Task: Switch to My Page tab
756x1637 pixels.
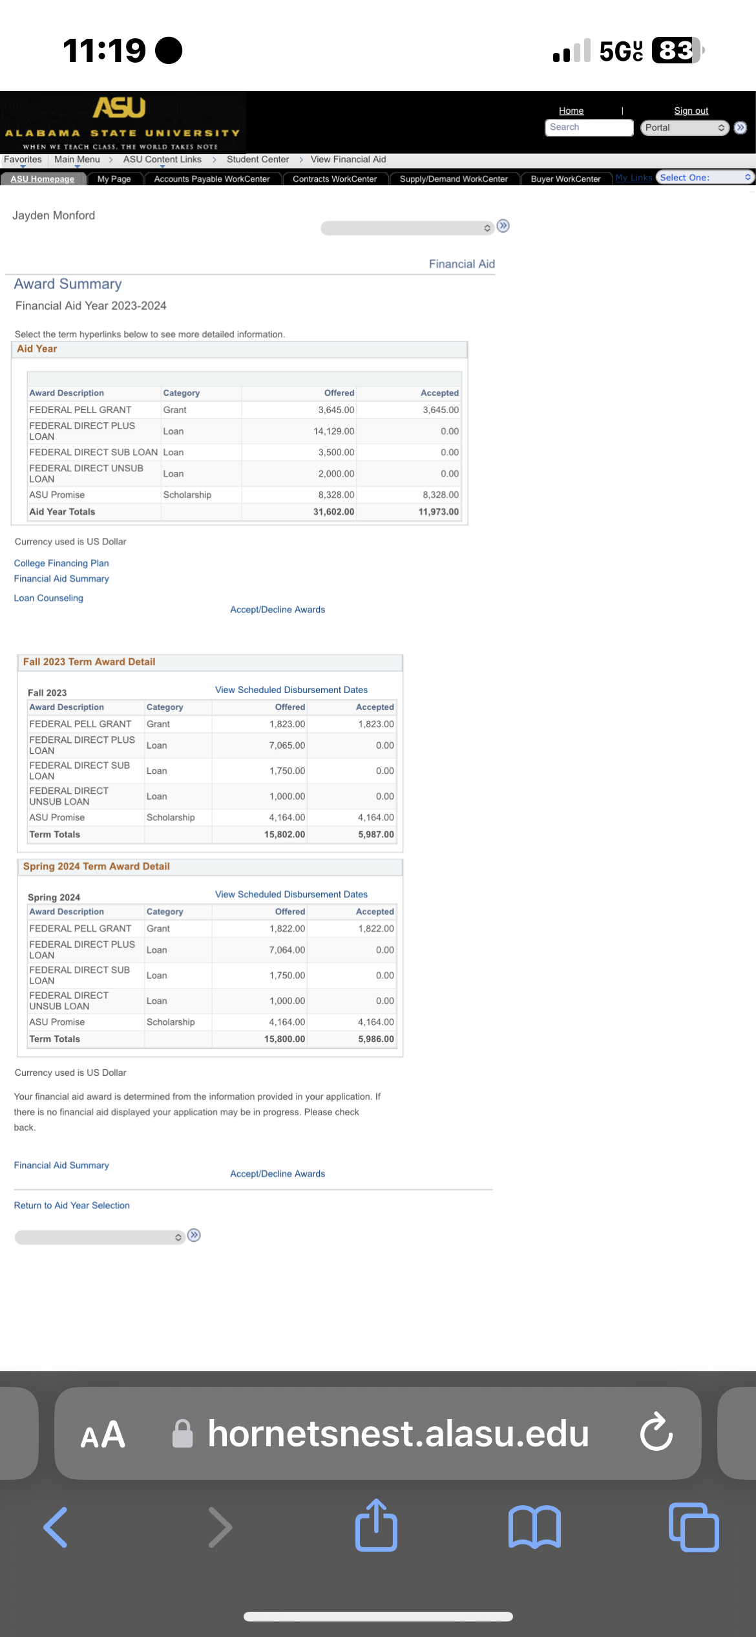Action: (114, 179)
